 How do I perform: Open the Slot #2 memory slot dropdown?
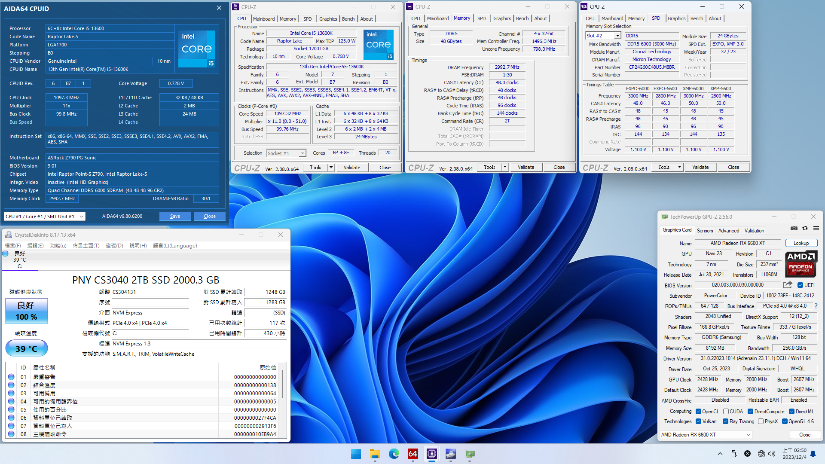[x=603, y=36]
